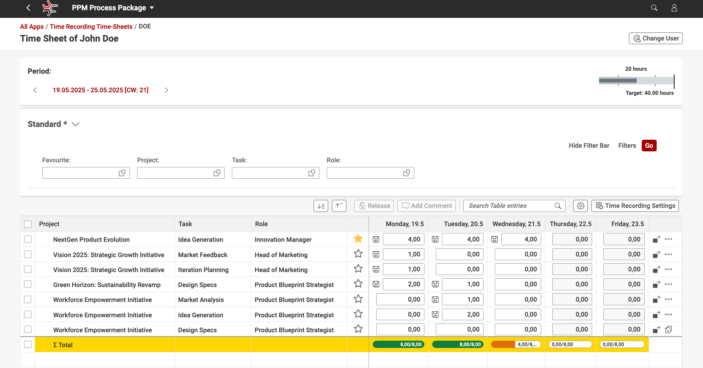This screenshot has width=703, height=368.
Task: Click the move-up arrow toolbar icon
Action: [x=339, y=206]
